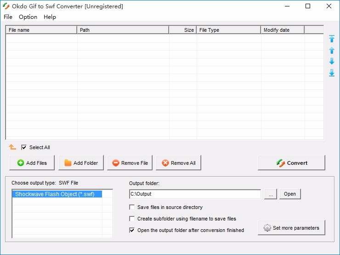Click the Remove All button
Viewport: 340px width, 255px height.
click(x=178, y=162)
